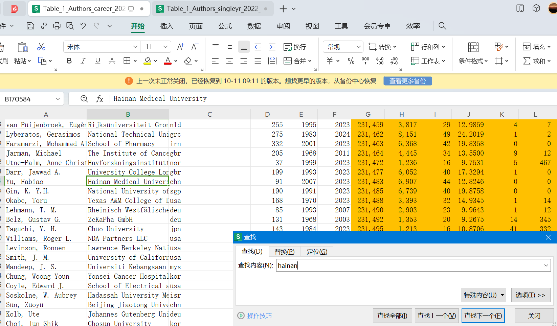Switch to 定位 tab in Find dialog

[317, 252]
